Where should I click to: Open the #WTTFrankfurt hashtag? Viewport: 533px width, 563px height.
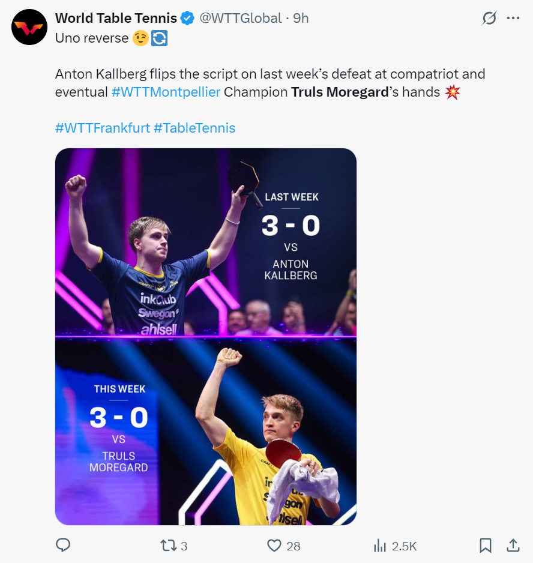click(103, 128)
